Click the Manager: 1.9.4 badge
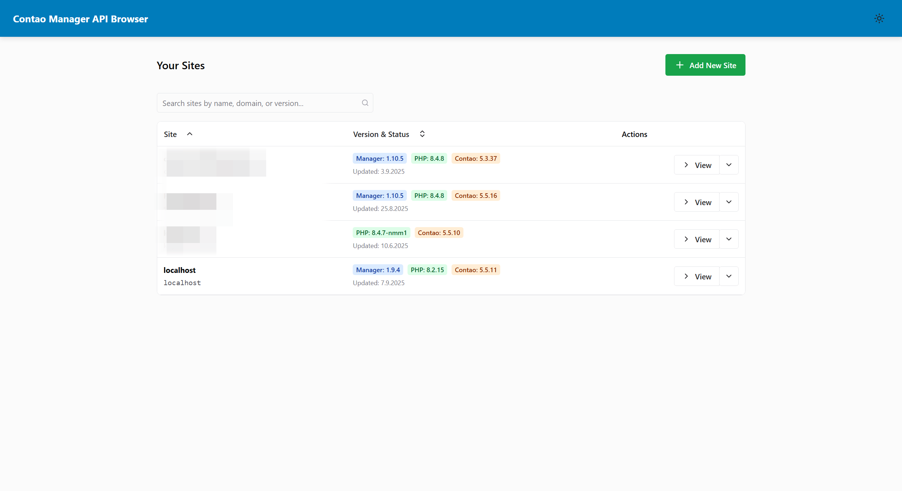This screenshot has height=491, width=902. (x=378, y=270)
